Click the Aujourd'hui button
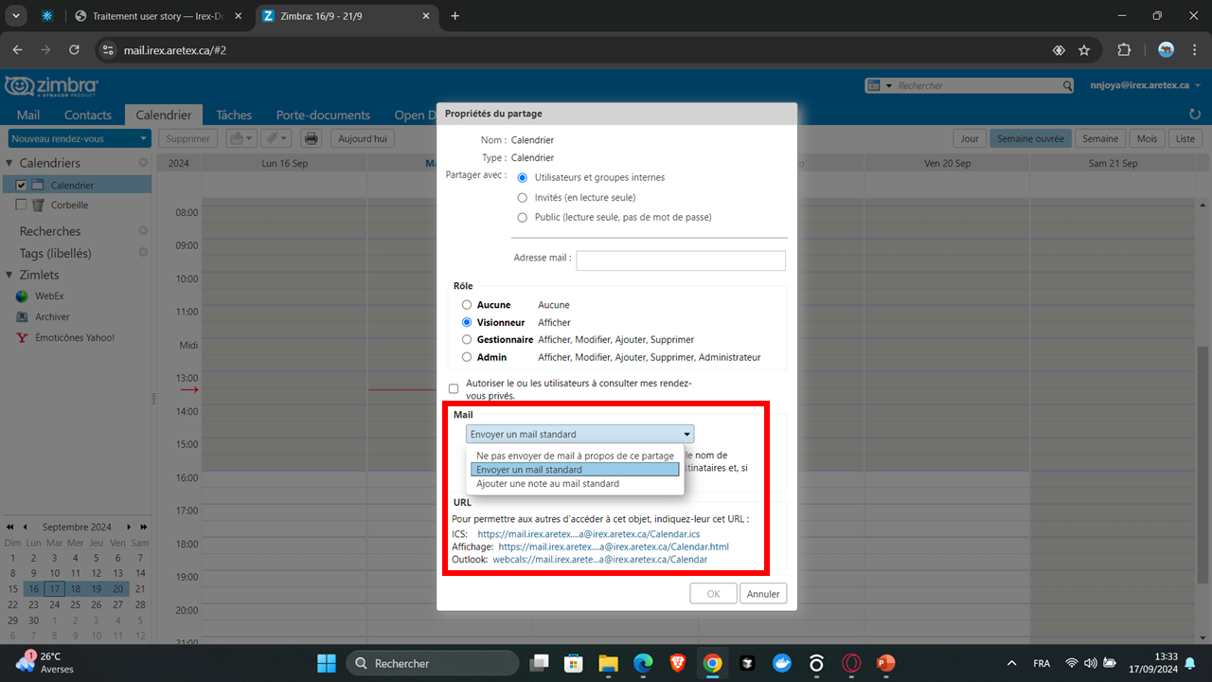 pyautogui.click(x=363, y=138)
